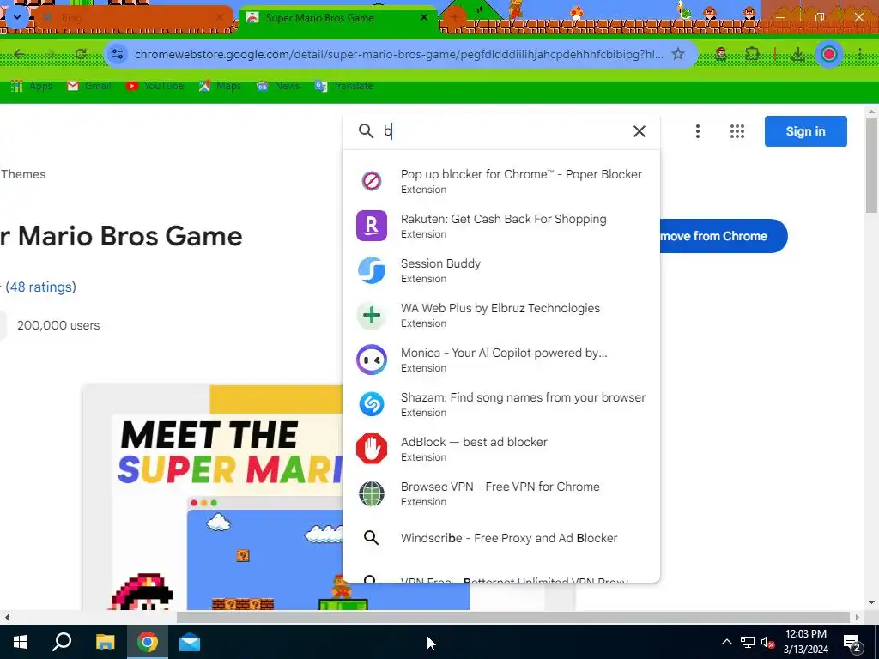Open Chrome three-dot menu
The height and width of the screenshot is (659, 879).
click(x=860, y=54)
